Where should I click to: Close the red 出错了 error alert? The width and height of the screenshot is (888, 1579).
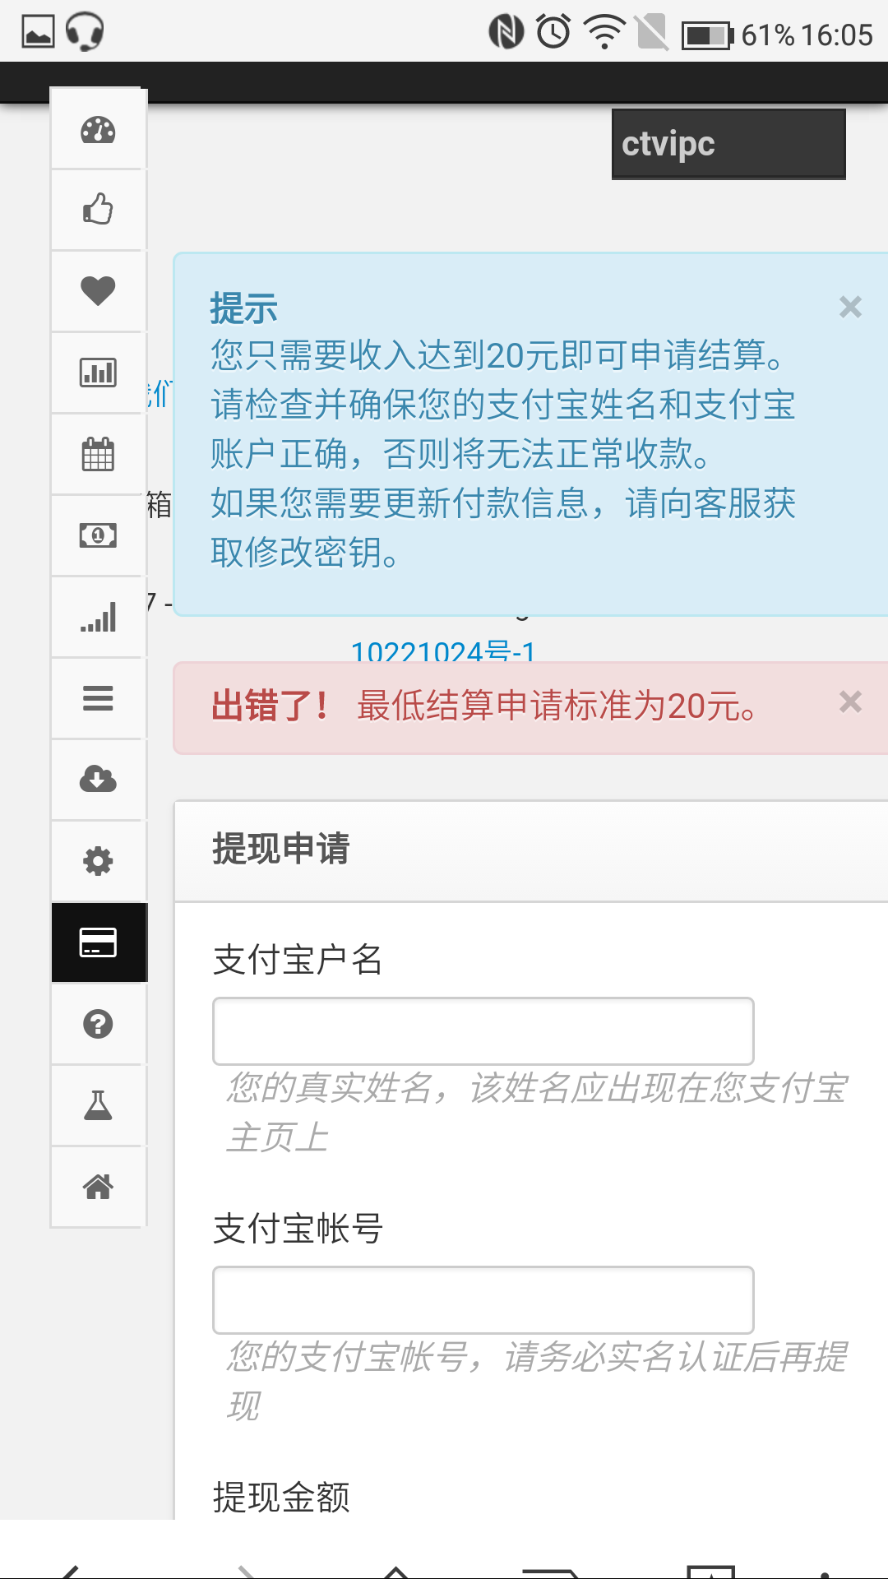coord(850,702)
